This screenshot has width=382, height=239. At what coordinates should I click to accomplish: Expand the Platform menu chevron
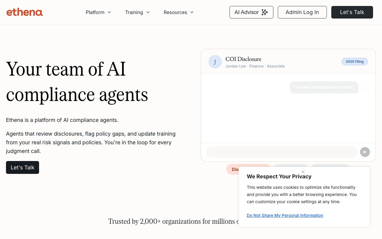[x=109, y=12]
